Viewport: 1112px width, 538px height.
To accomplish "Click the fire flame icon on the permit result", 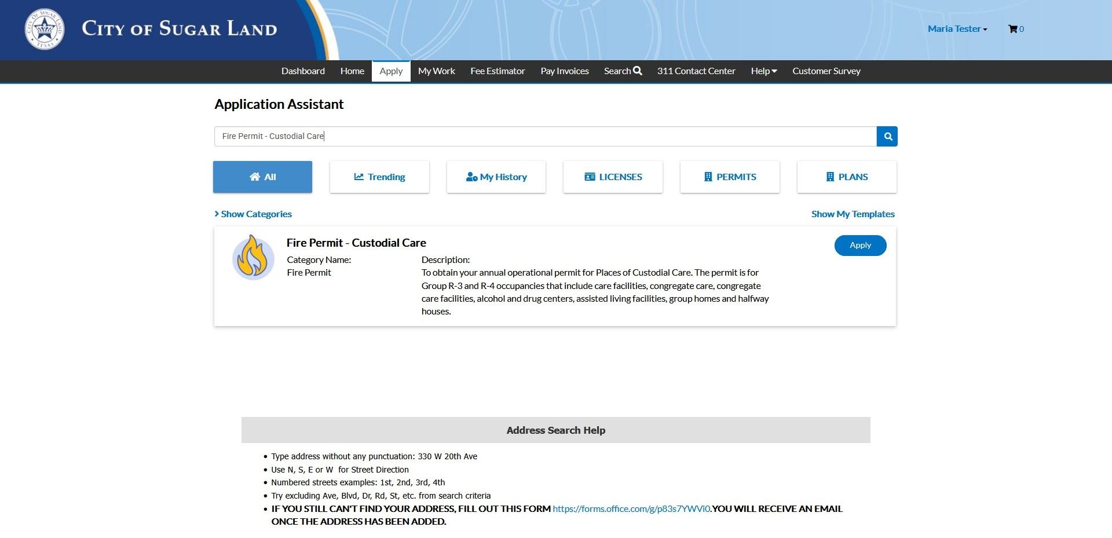I will [253, 256].
